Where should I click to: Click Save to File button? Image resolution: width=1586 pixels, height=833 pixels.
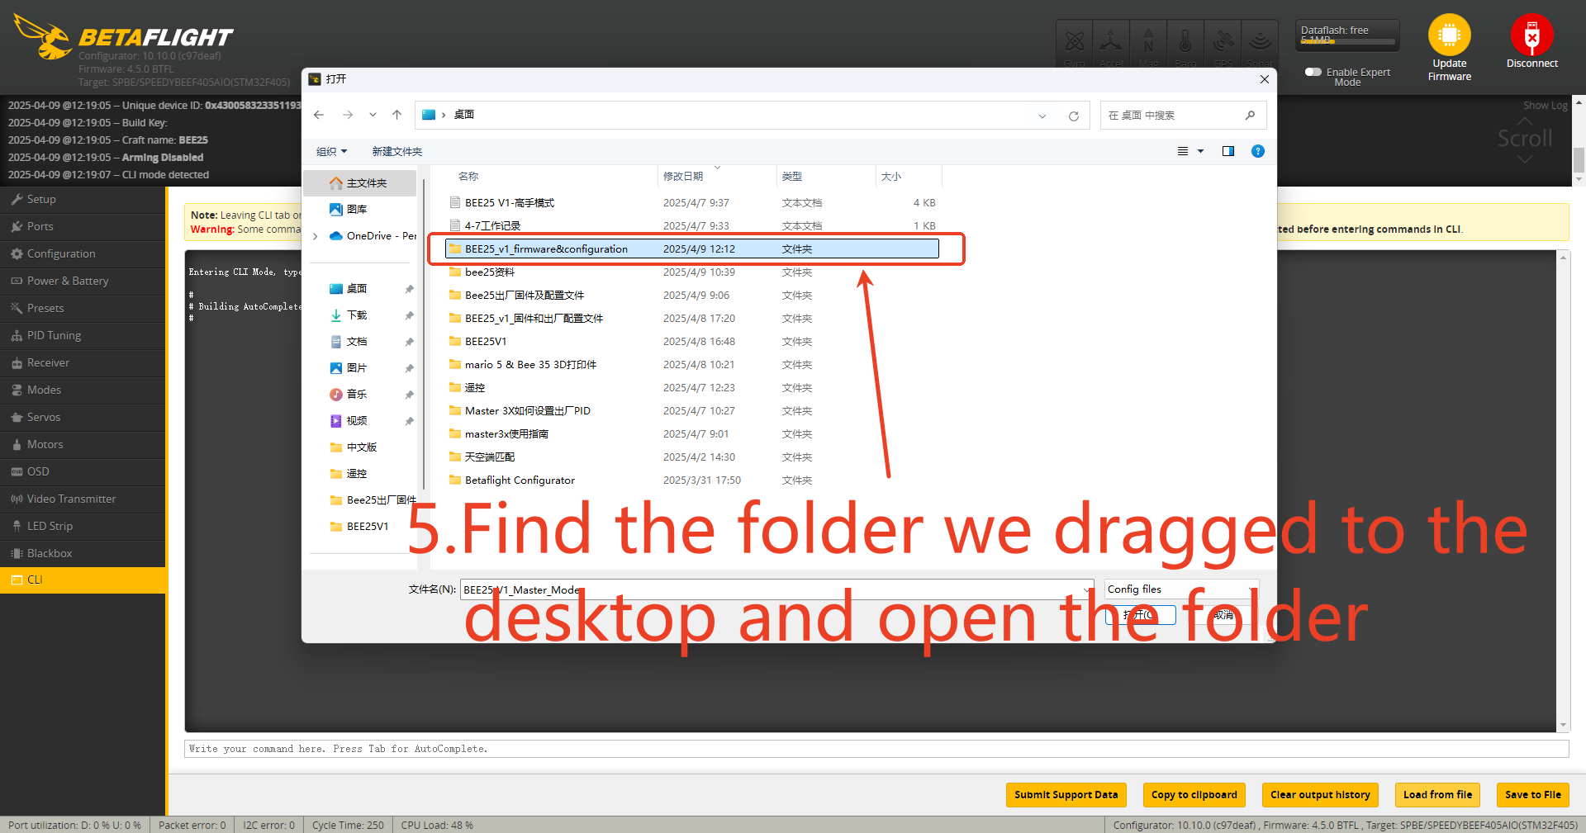[1532, 795]
